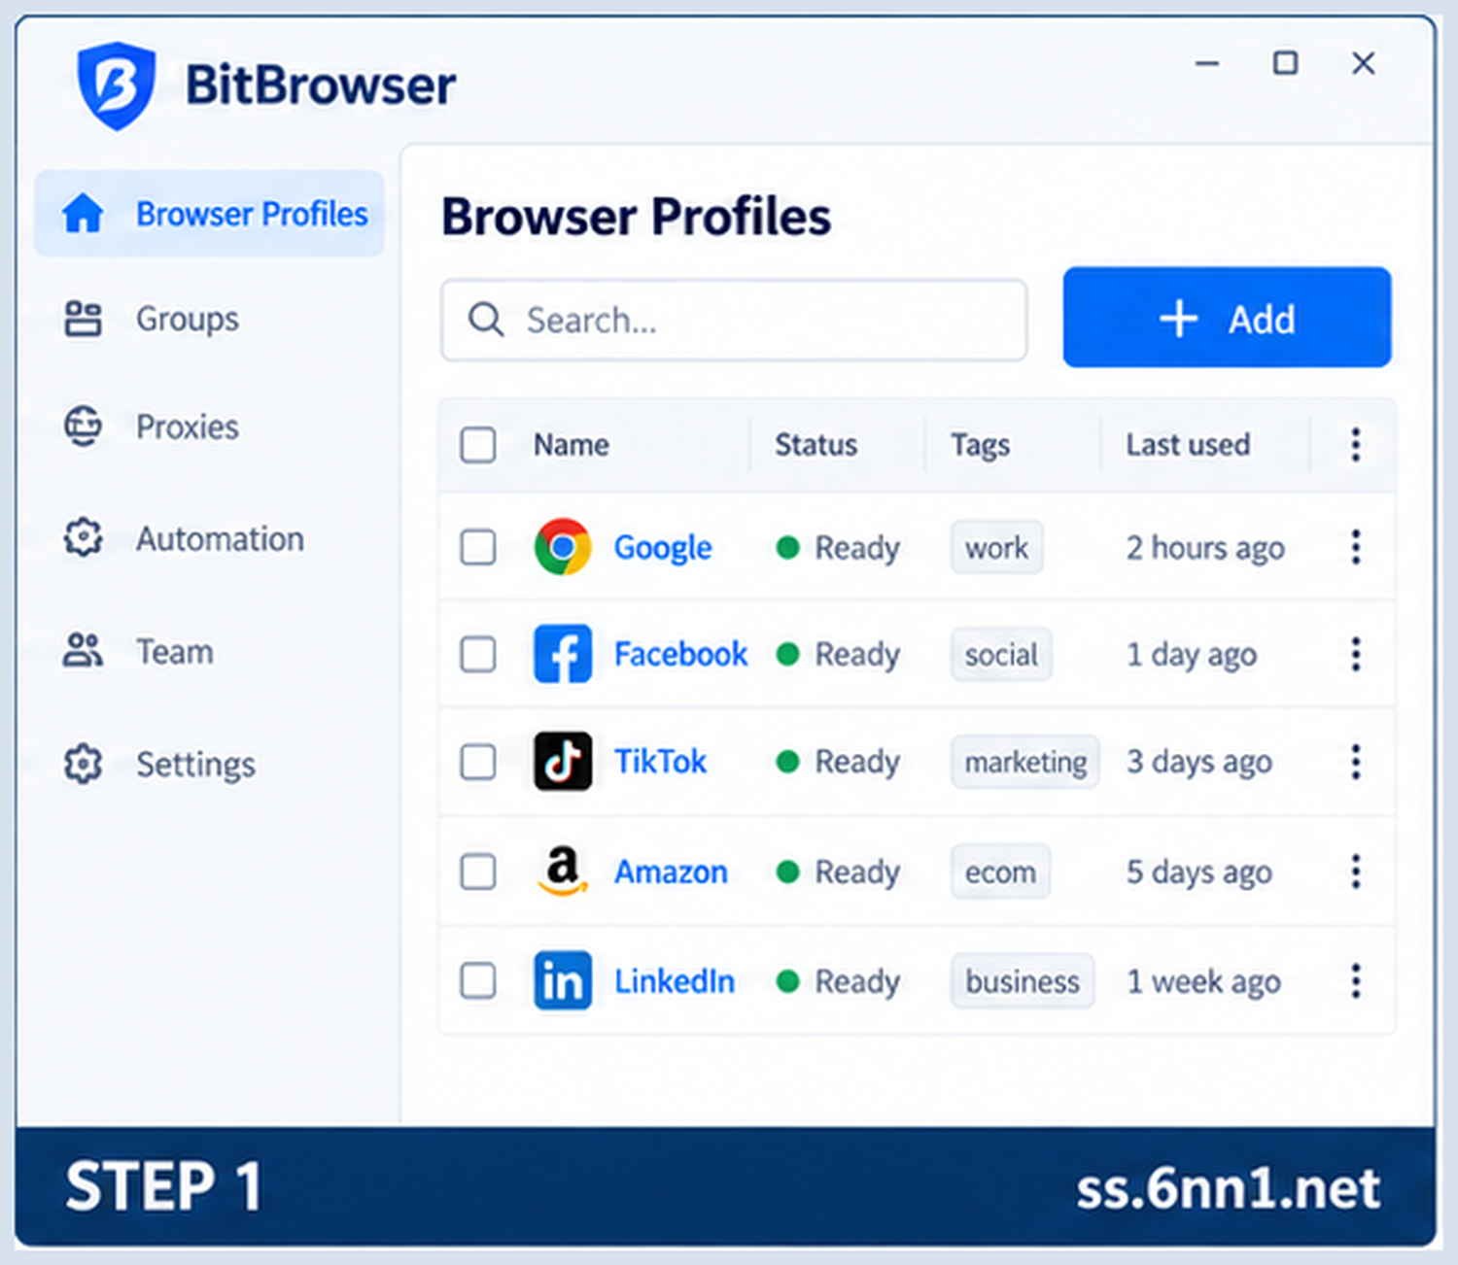Open the Google profile link
The height and width of the screenshot is (1265, 1458).
[663, 548]
